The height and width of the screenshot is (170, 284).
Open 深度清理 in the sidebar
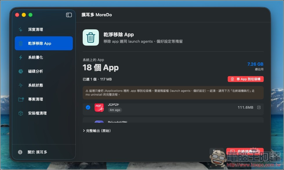(44, 29)
